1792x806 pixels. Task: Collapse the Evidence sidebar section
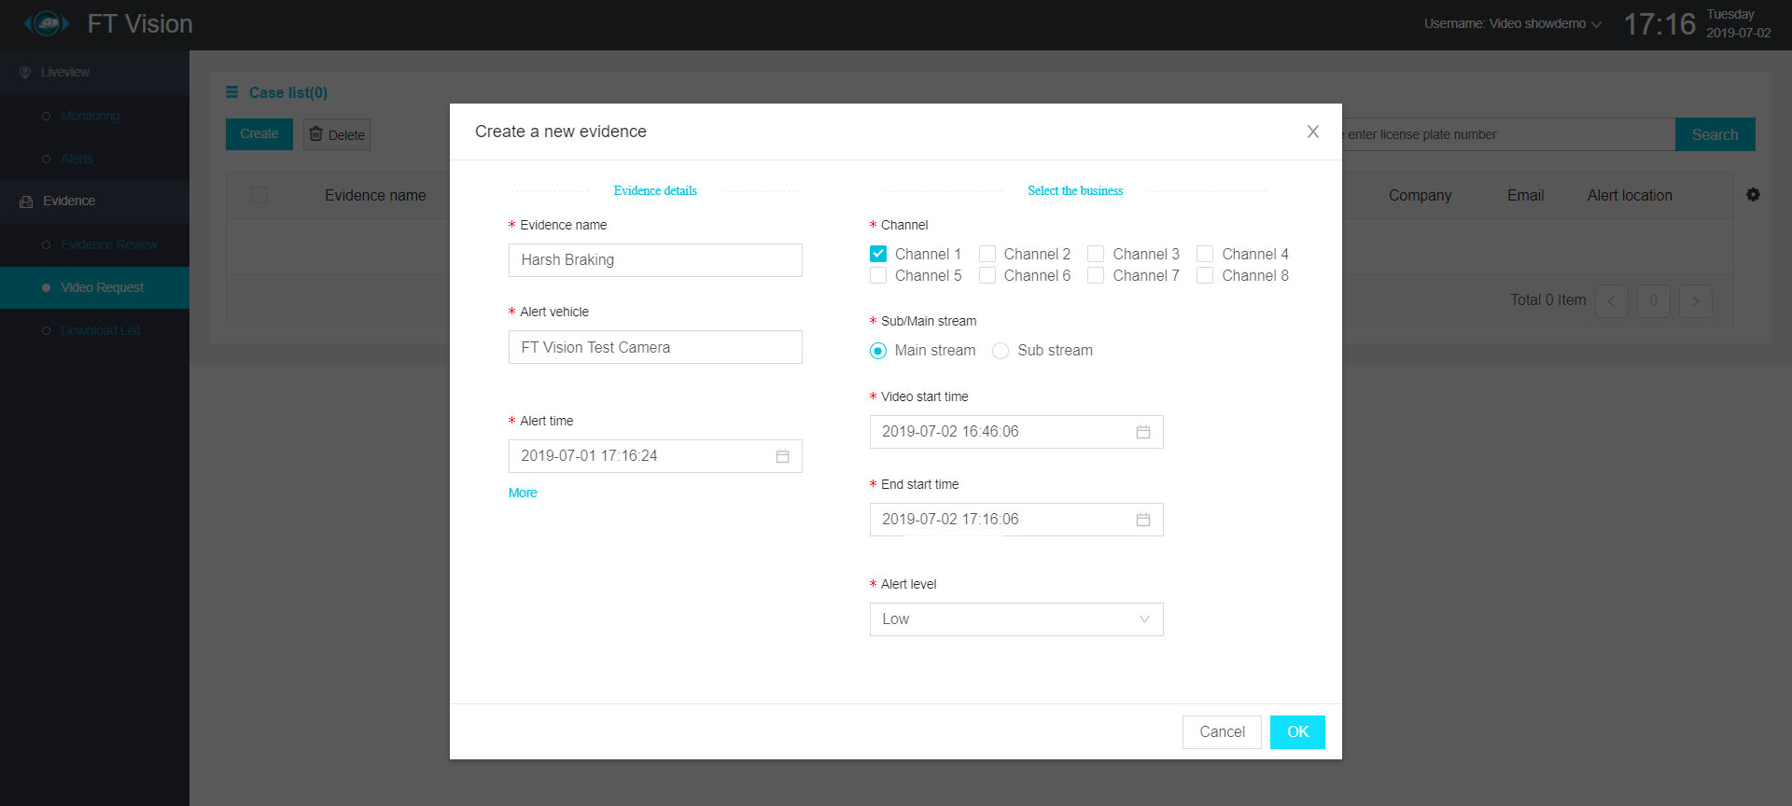[x=94, y=201]
